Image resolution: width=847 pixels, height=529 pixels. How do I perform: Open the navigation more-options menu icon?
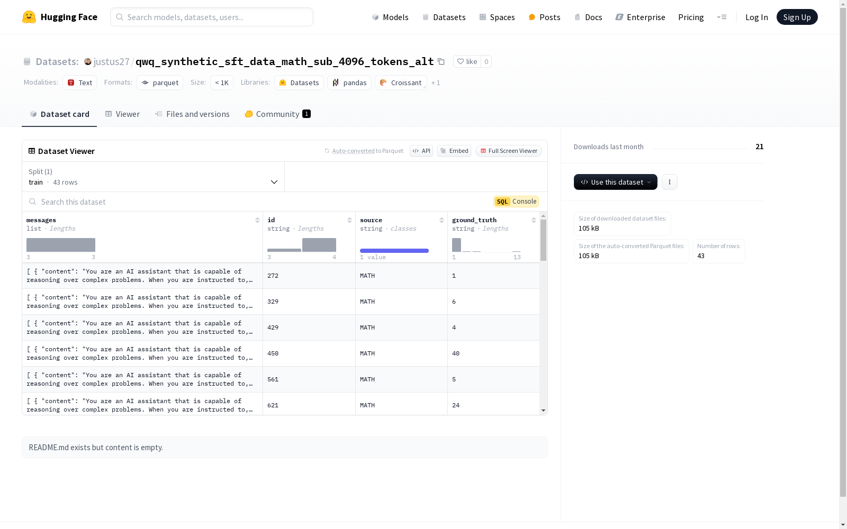point(722,17)
